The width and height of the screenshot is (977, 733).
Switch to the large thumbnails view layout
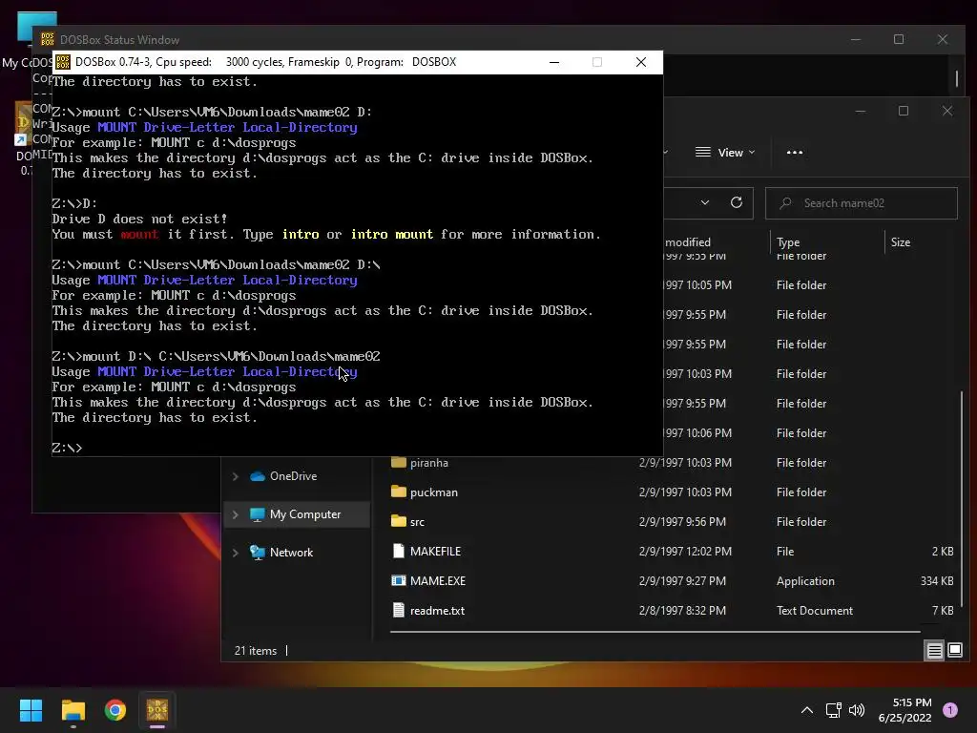[x=954, y=651]
